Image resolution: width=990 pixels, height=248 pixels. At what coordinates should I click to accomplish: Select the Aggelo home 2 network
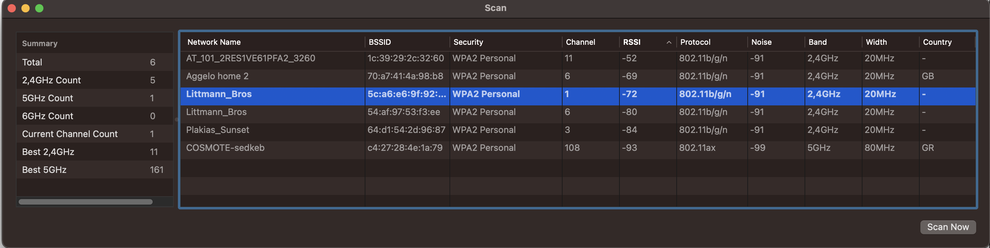coord(217,76)
